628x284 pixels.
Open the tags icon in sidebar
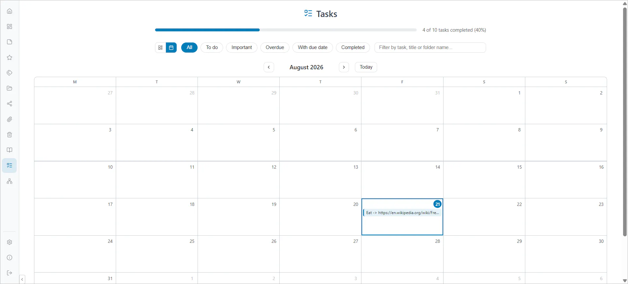pos(9,73)
